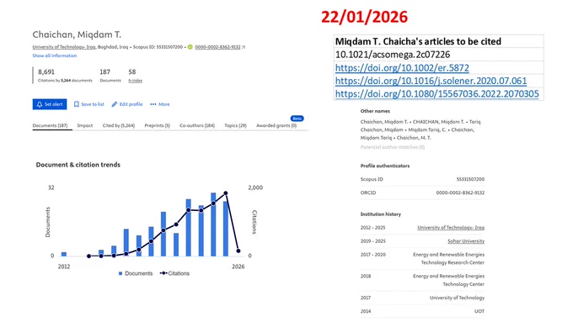Screen dimensions: 573x322
Task: Open University of Technology- Iraq affiliation link
Action: 64,47
